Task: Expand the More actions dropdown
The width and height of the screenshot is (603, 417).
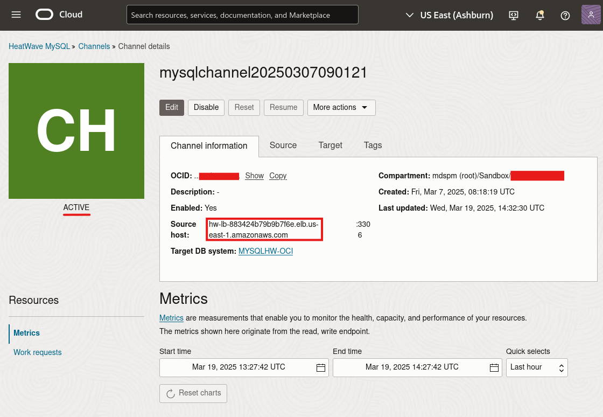Action: click(341, 107)
